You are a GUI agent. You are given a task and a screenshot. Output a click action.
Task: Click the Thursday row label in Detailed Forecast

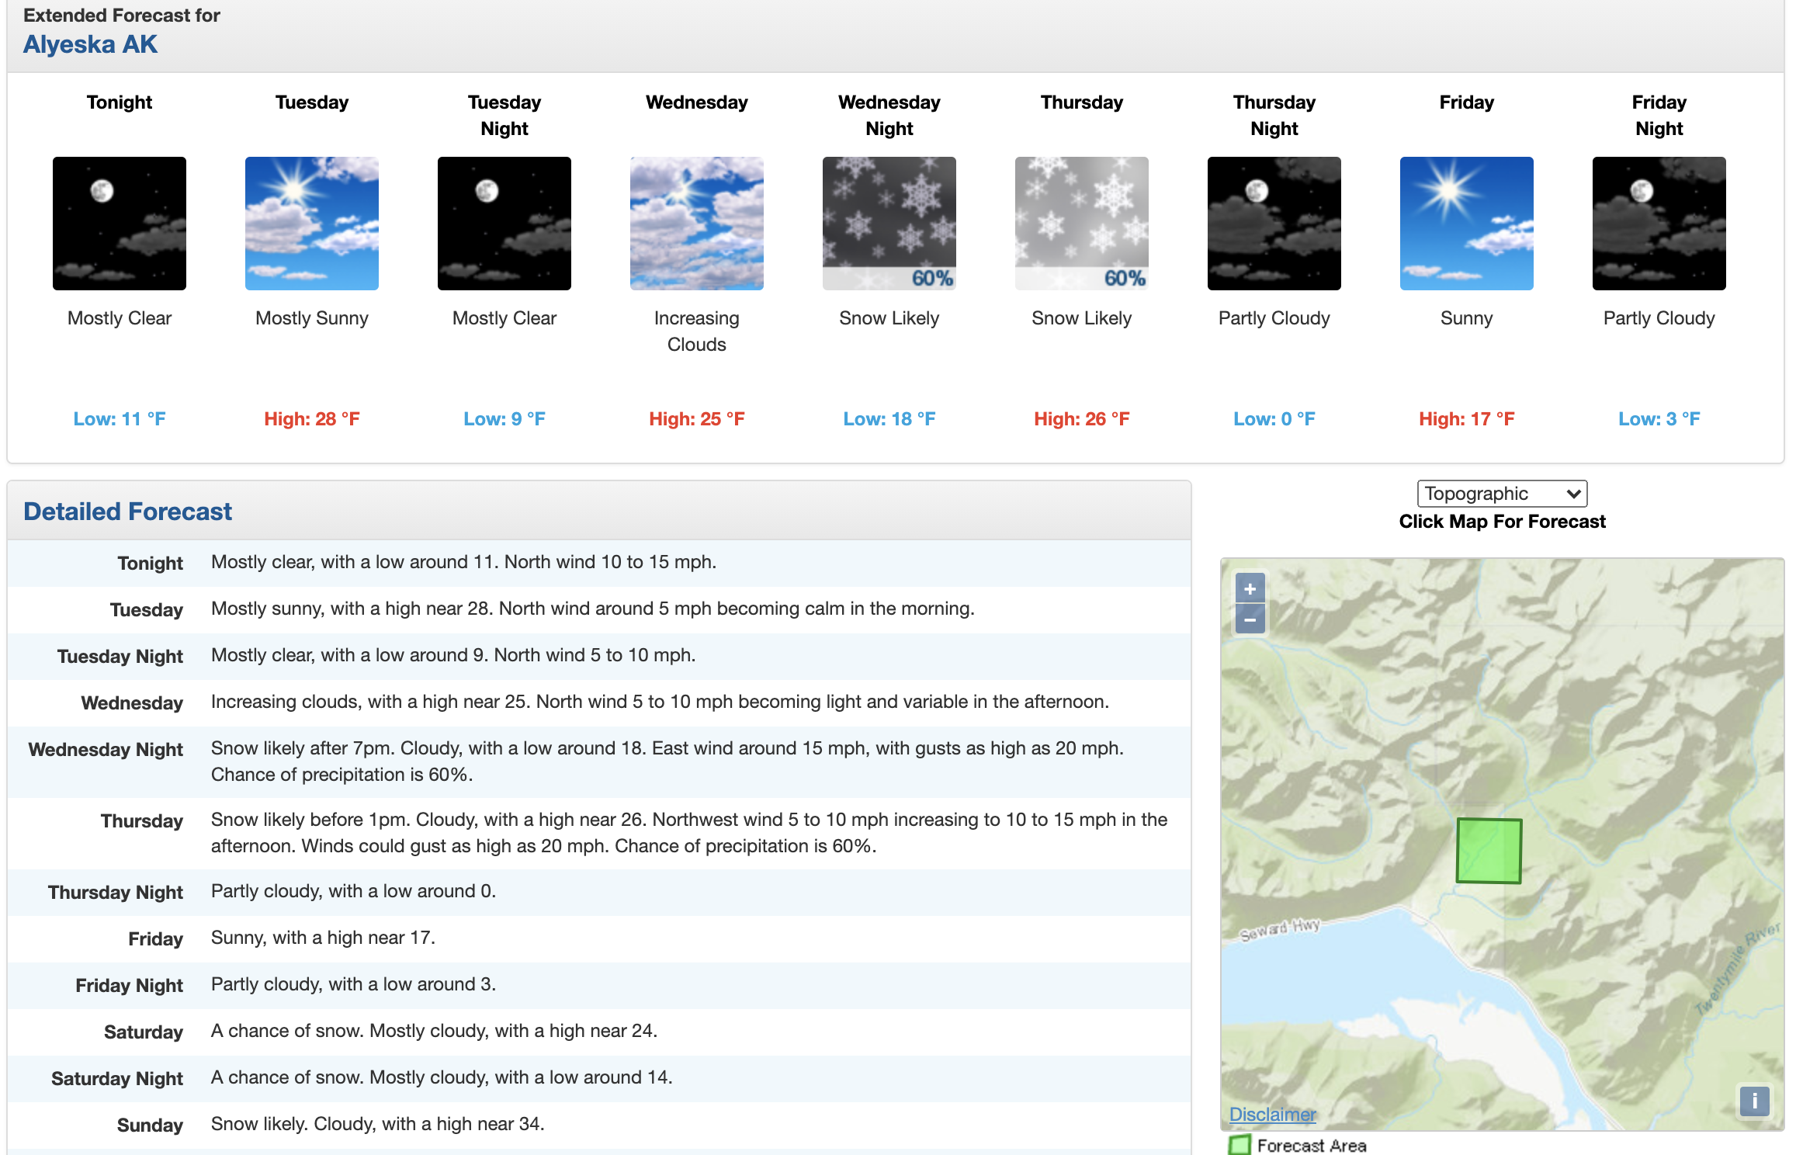pos(142,821)
